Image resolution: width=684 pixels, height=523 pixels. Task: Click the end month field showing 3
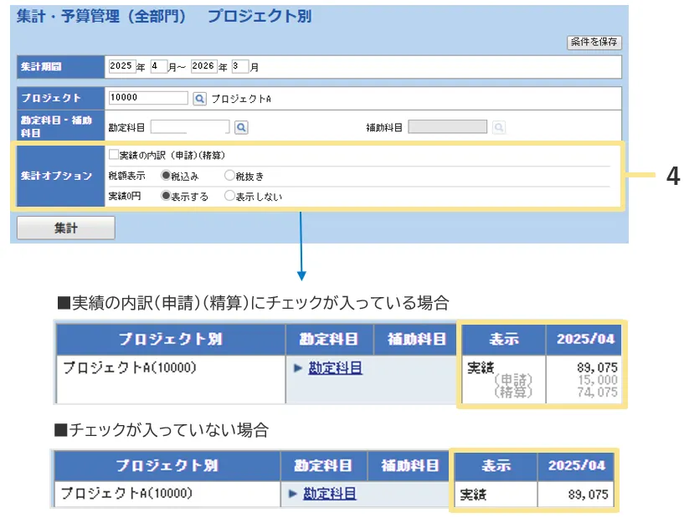[240, 66]
